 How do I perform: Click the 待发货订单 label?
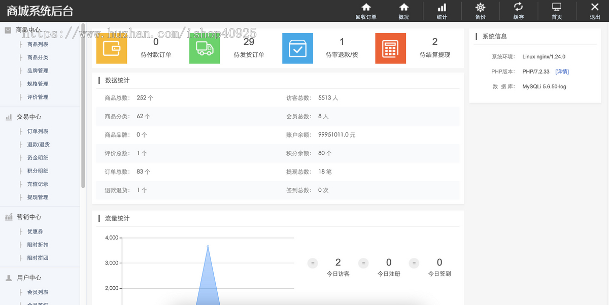click(249, 55)
